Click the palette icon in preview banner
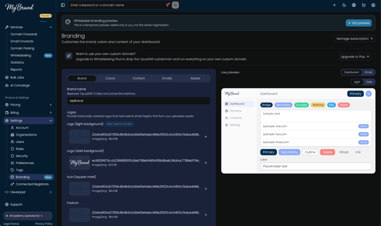This screenshot has height=226, width=381. [x=68, y=22]
